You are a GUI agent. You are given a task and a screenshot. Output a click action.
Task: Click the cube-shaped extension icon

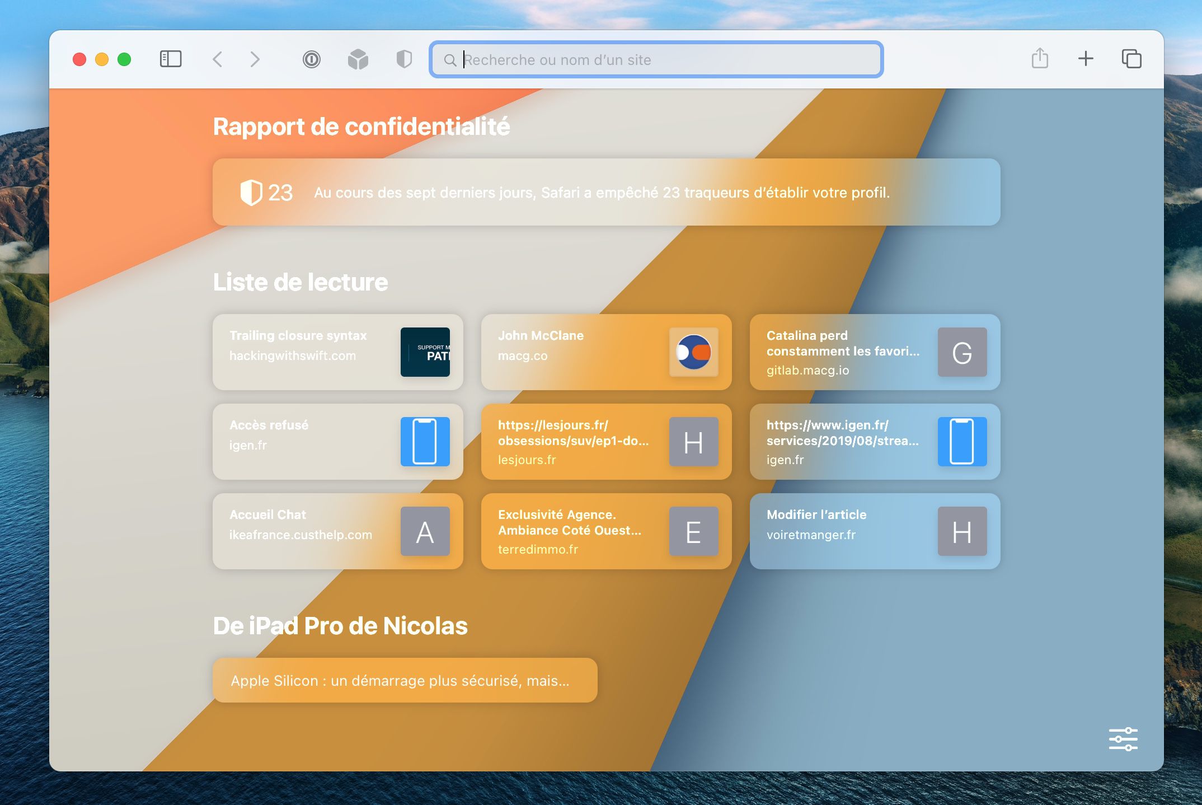(x=358, y=59)
